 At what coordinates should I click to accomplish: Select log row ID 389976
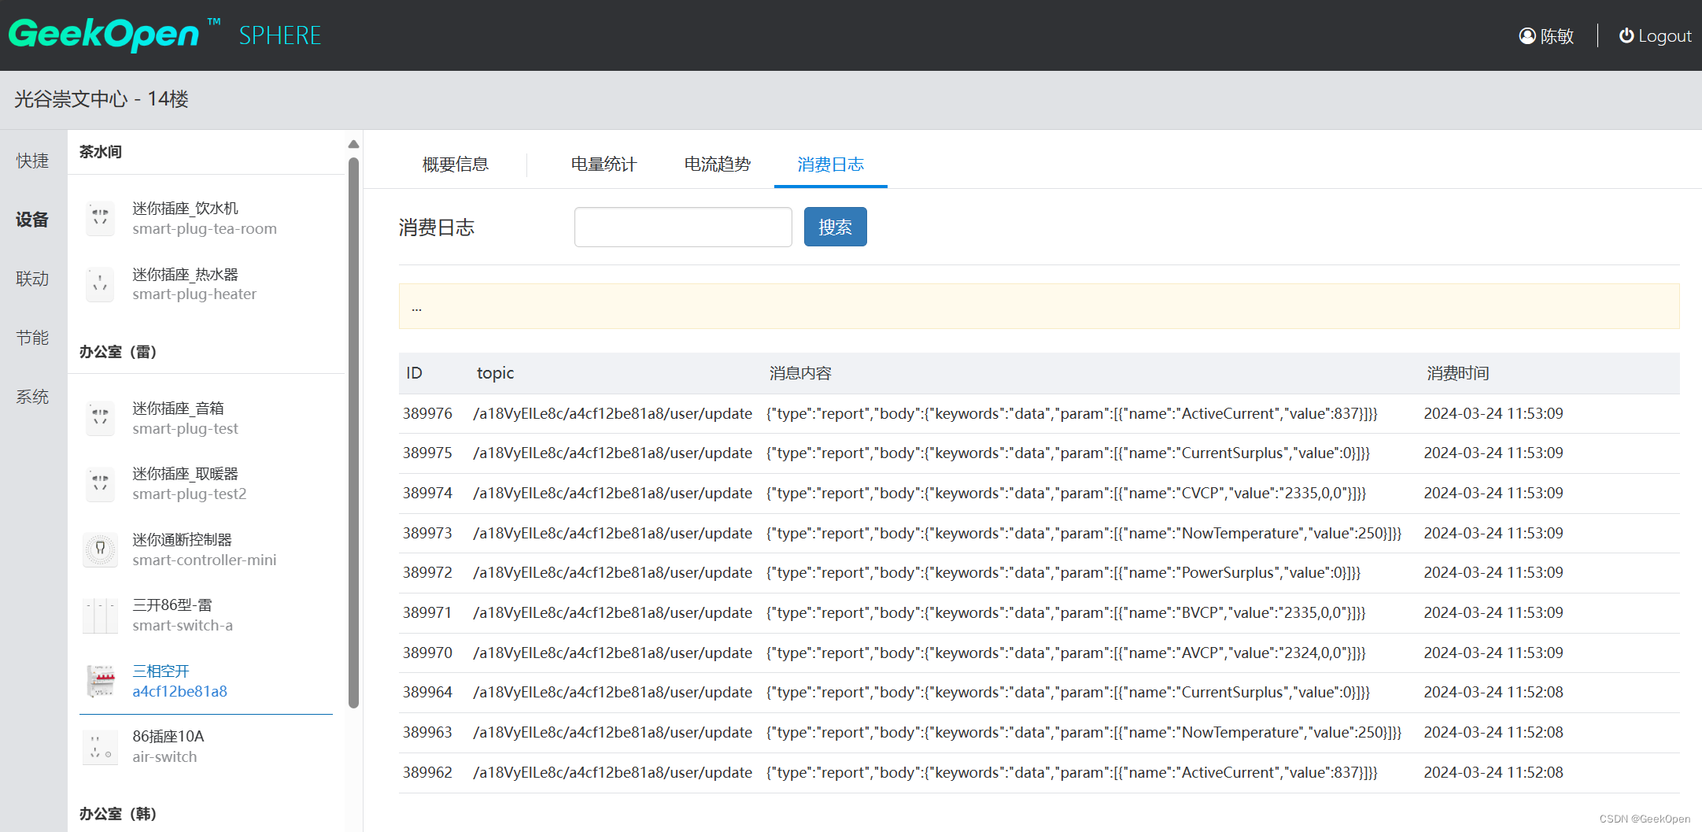[1039, 414]
